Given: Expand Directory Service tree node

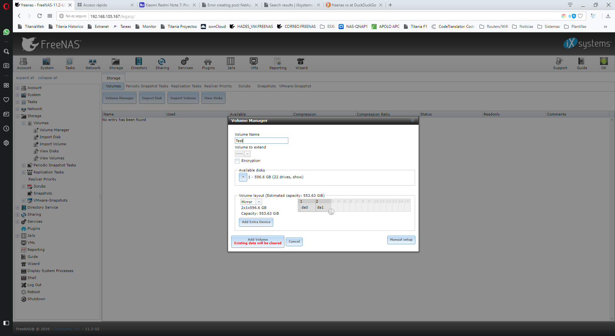Looking at the screenshot, I should [x=18, y=207].
